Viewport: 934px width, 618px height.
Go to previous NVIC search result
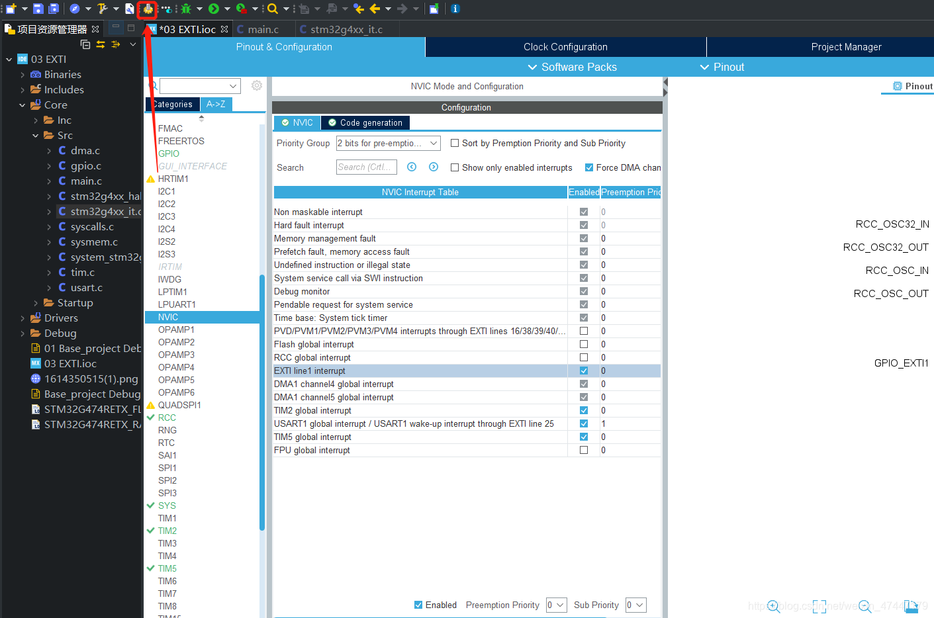(x=412, y=167)
